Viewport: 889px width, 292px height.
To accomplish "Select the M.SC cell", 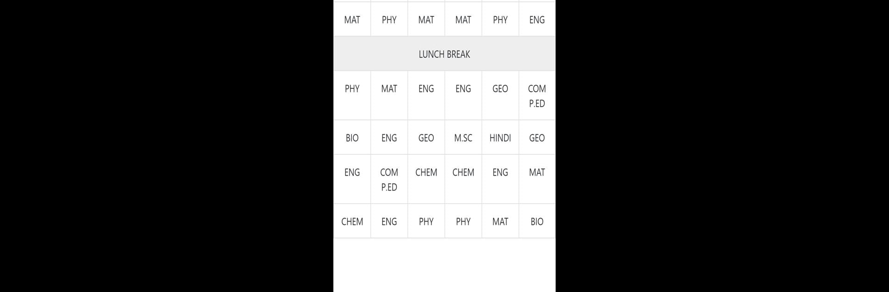I will point(463,138).
